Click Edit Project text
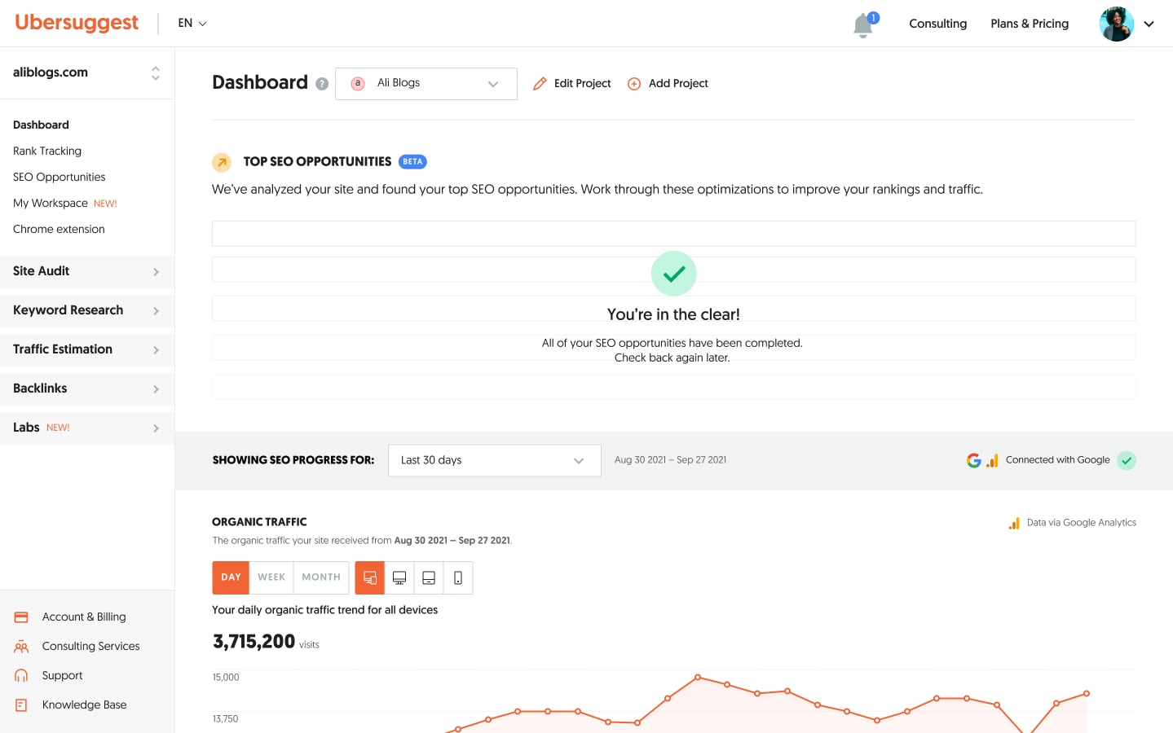The image size is (1173, 733). 582,83
